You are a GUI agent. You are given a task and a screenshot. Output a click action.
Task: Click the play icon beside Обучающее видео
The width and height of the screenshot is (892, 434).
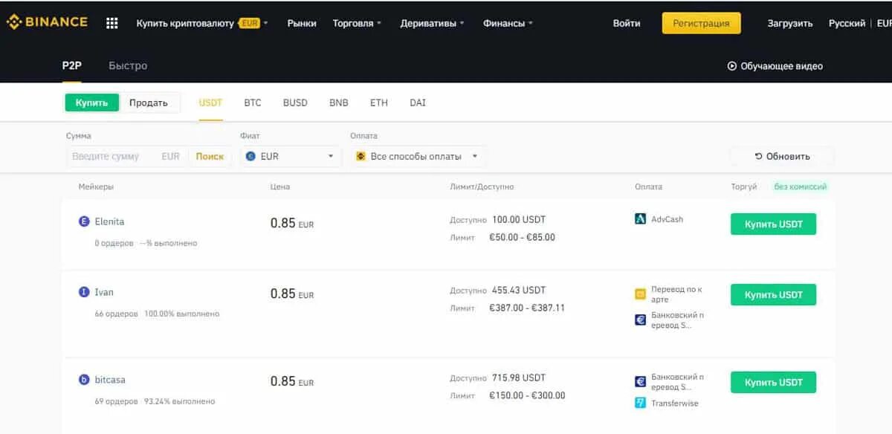tap(731, 66)
